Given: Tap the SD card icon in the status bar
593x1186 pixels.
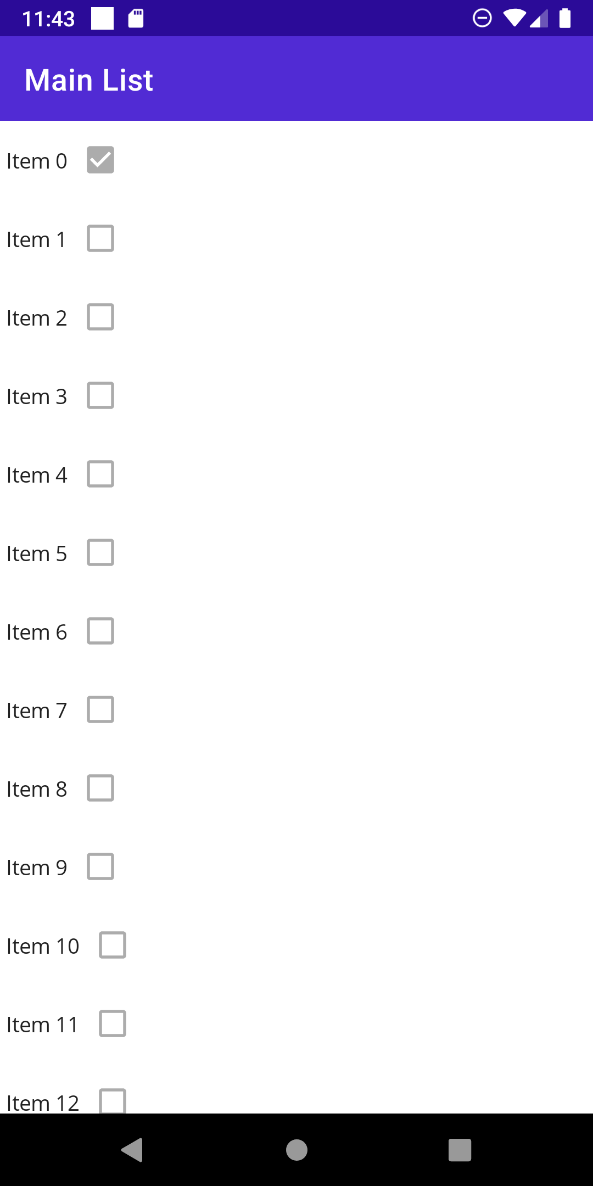Looking at the screenshot, I should [135, 18].
